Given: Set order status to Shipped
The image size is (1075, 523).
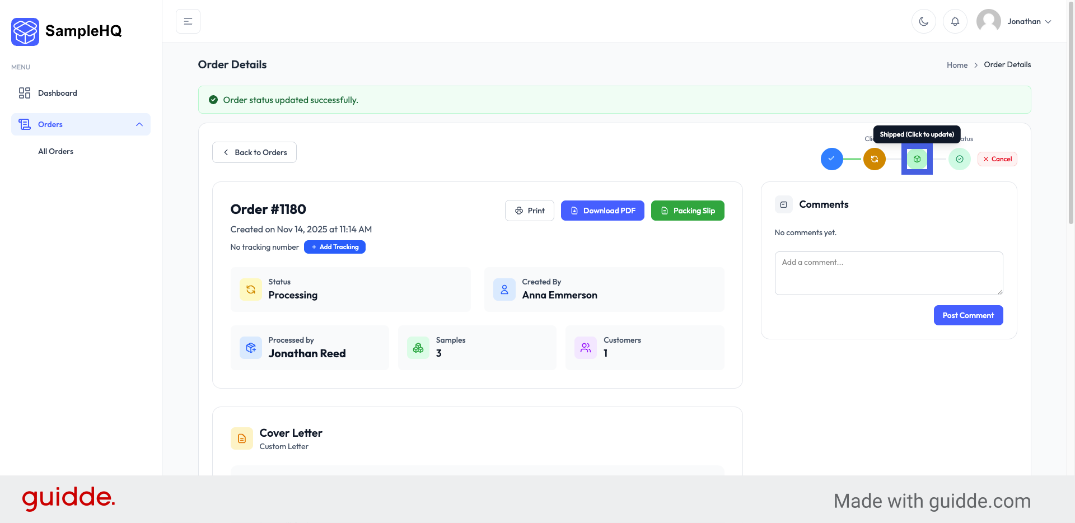Looking at the screenshot, I should 917,159.
